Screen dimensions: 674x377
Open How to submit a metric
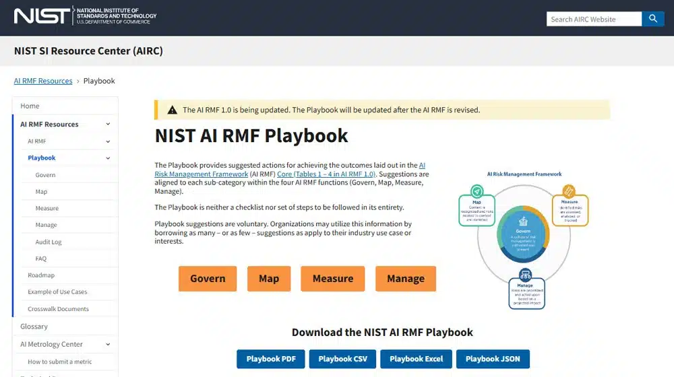pyautogui.click(x=60, y=362)
